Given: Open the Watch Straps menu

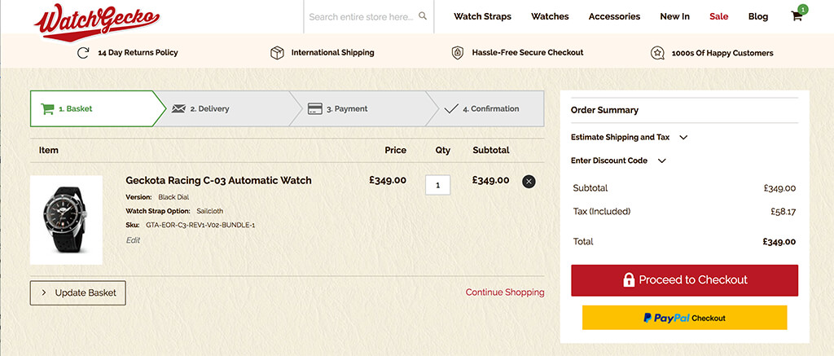Looking at the screenshot, I should click(x=482, y=16).
